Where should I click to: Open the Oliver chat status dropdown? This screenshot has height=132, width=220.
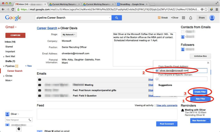tap(18, 114)
